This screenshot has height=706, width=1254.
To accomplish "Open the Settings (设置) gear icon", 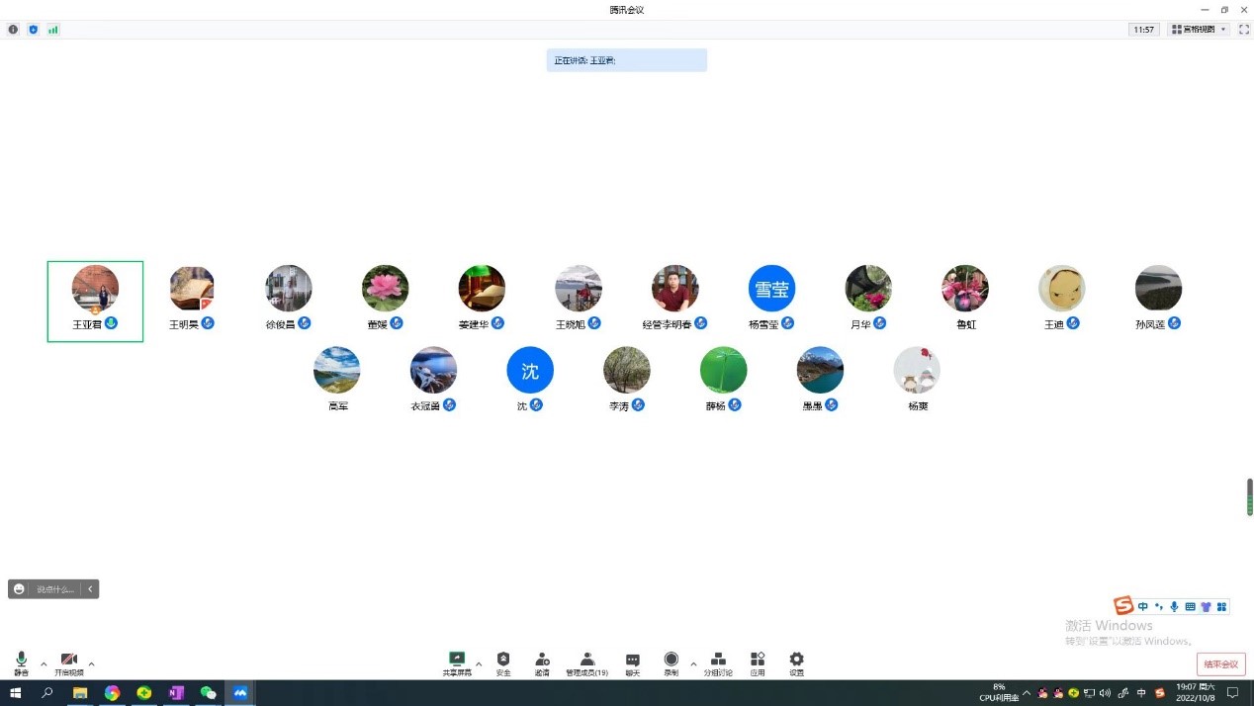I will [796, 661].
